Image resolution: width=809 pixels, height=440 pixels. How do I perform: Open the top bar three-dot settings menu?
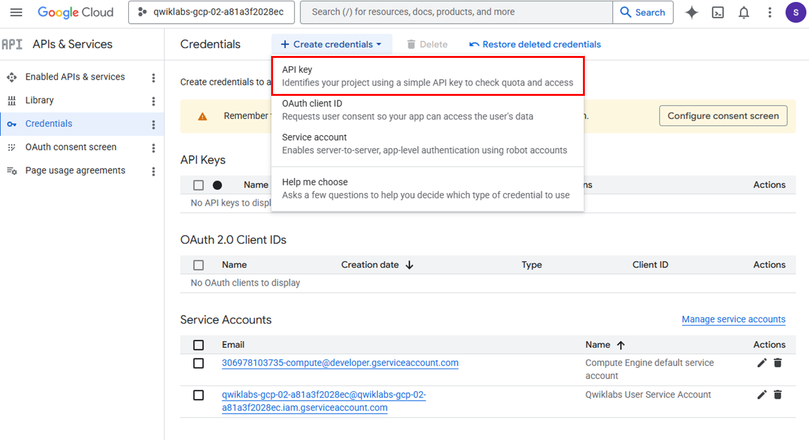(770, 12)
